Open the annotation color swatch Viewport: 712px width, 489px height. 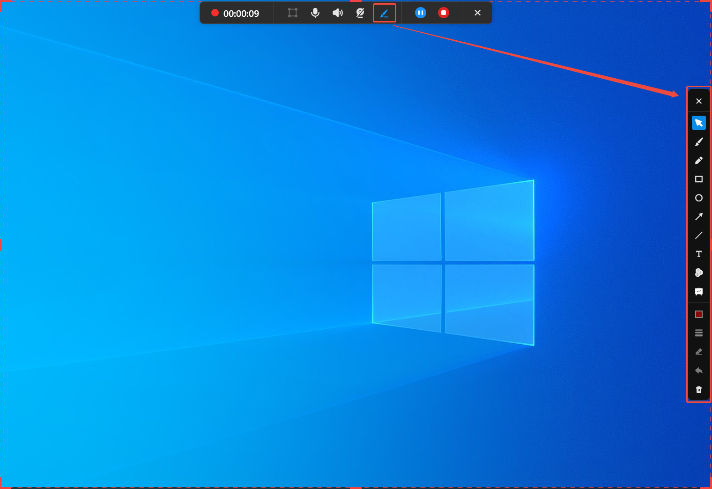pyautogui.click(x=698, y=314)
